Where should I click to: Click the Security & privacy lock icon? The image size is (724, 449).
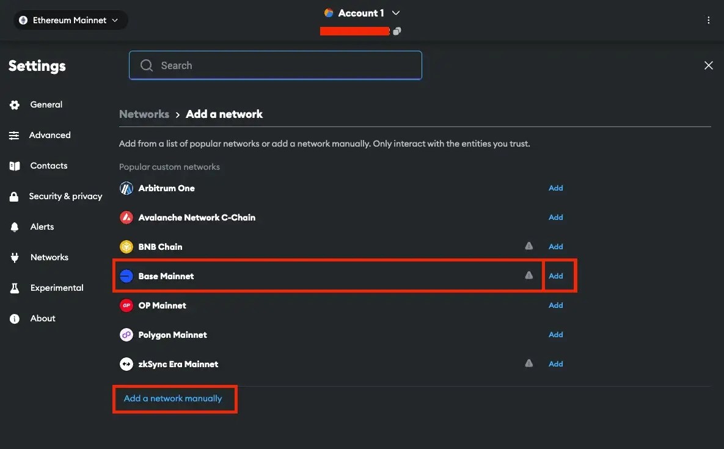coord(14,195)
